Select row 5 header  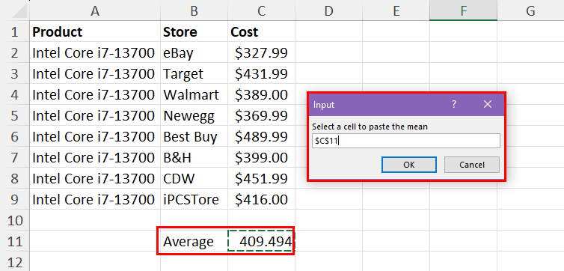15,115
